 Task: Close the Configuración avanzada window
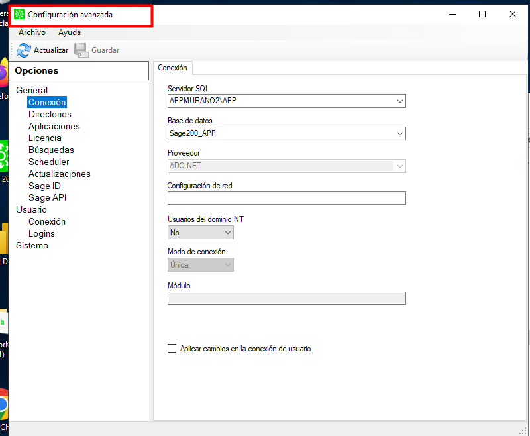click(513, 14)
